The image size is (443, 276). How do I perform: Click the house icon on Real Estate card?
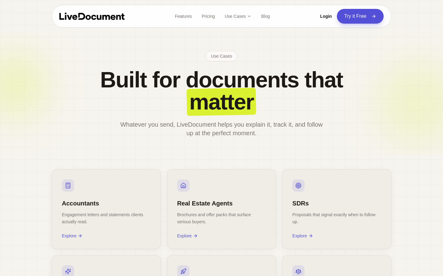coord(183,186)
